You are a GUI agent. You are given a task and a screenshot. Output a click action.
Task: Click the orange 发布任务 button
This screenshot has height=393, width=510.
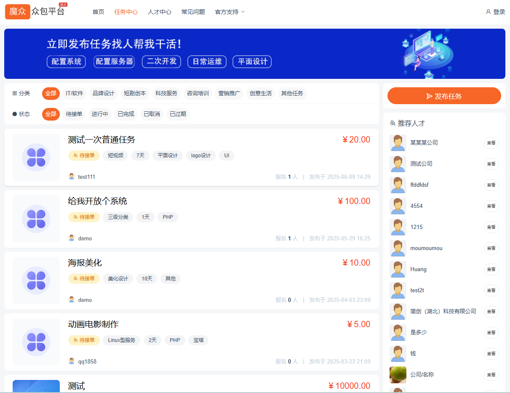pos(444,96)
